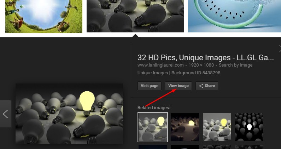Open the tiny planet grass panorama result
Viewport: 281px width, 149px height.
pos(44,16)
